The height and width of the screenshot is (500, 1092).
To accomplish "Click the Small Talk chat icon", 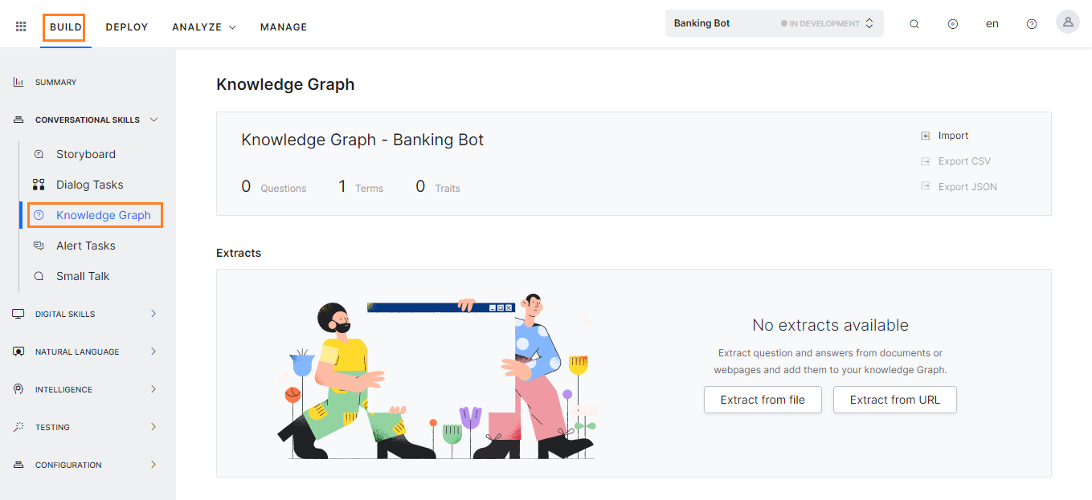I will click(39, 275).
